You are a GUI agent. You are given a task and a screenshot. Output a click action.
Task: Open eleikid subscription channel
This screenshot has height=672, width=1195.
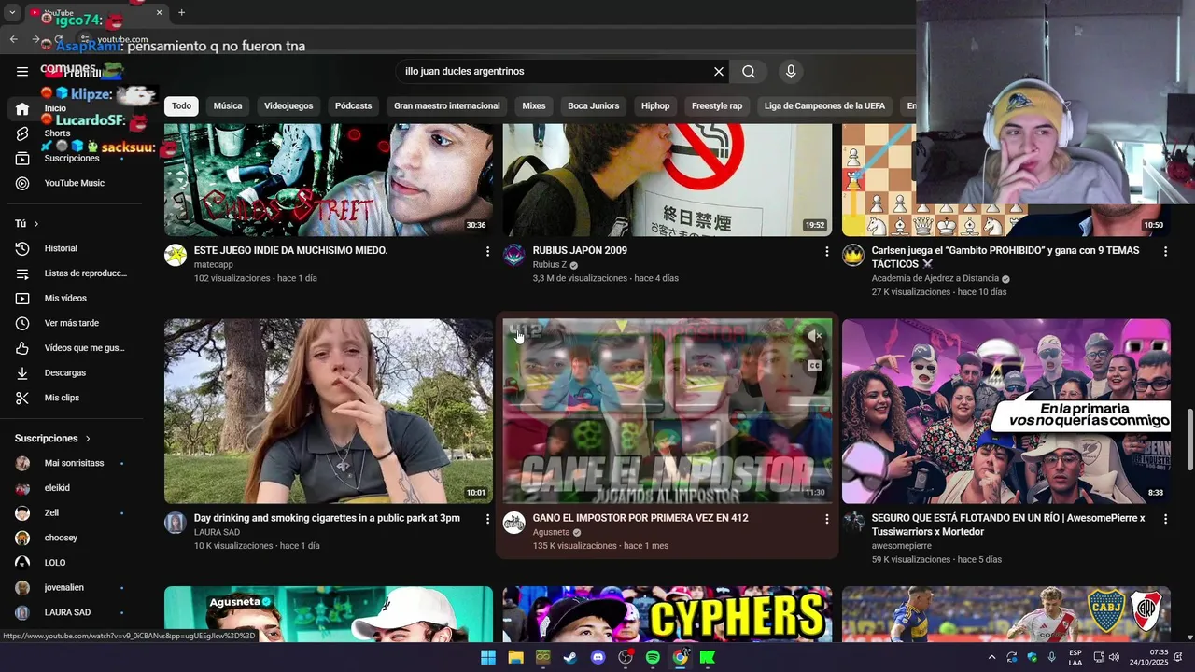click(75, 488)
